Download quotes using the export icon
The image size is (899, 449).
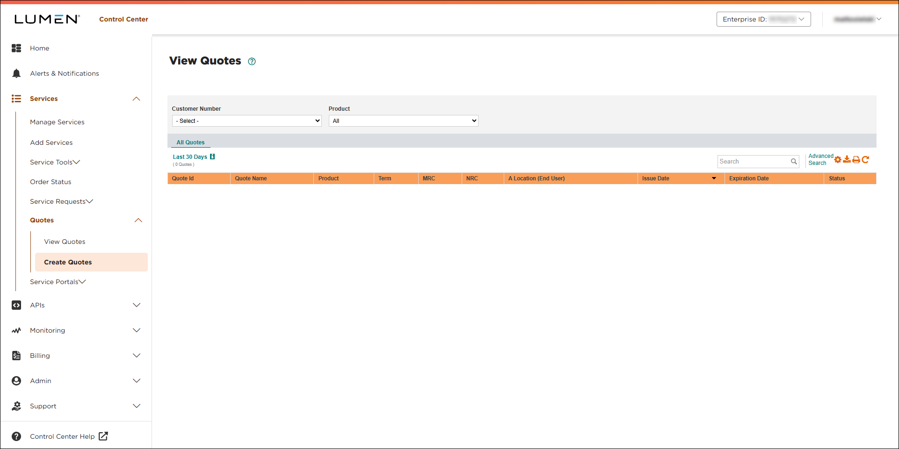[847, 160]
